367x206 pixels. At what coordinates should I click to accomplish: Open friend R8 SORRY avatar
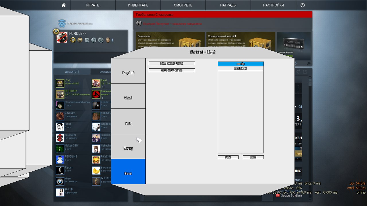(60, 94)
